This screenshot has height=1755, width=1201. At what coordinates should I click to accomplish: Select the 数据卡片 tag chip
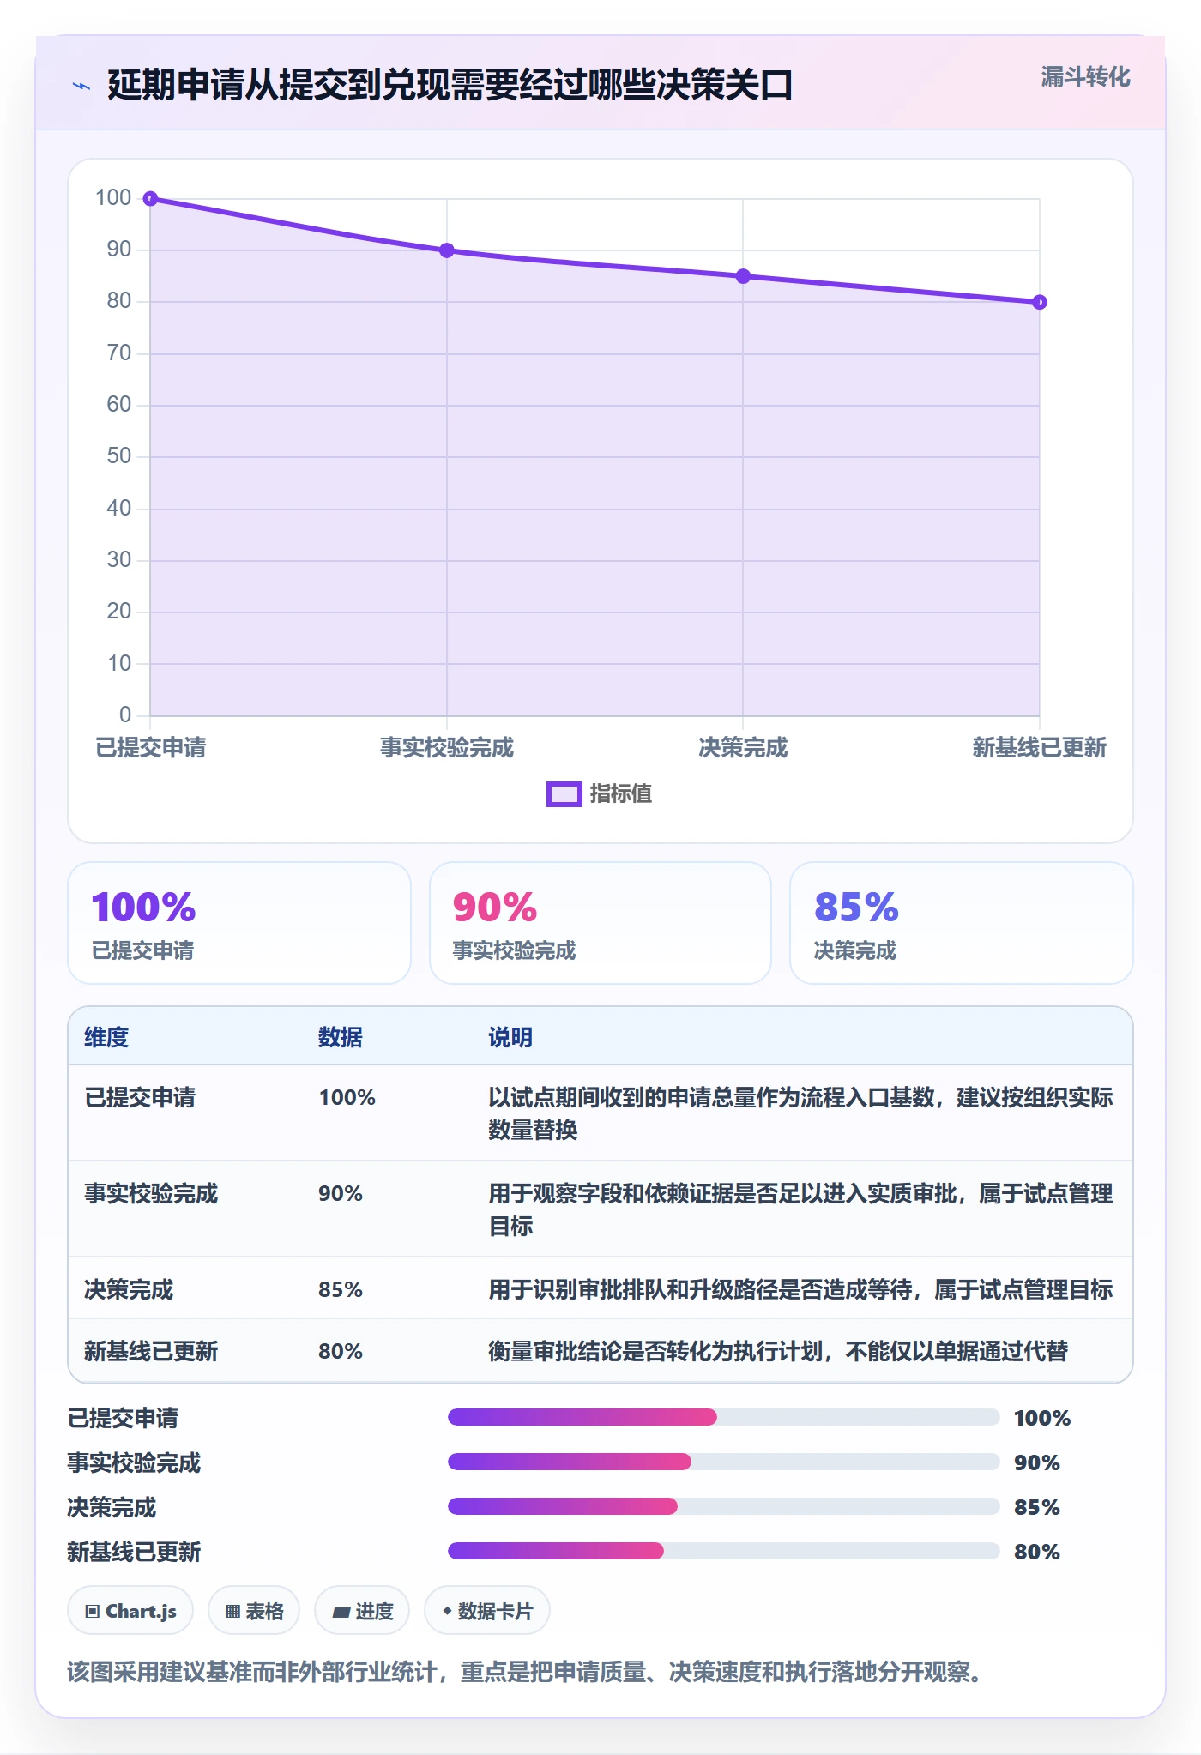(487, 1611)
